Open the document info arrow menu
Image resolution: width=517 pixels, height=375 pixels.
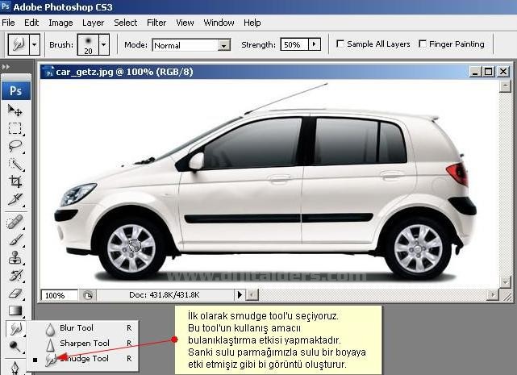(x=240, y=294)
